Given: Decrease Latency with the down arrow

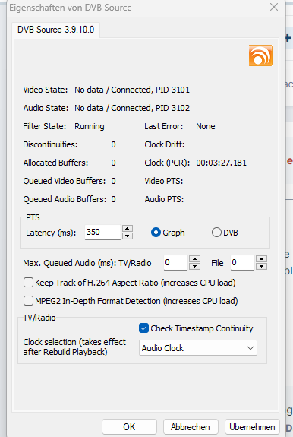Looking at the screenshot, I should tap(128, 236).
